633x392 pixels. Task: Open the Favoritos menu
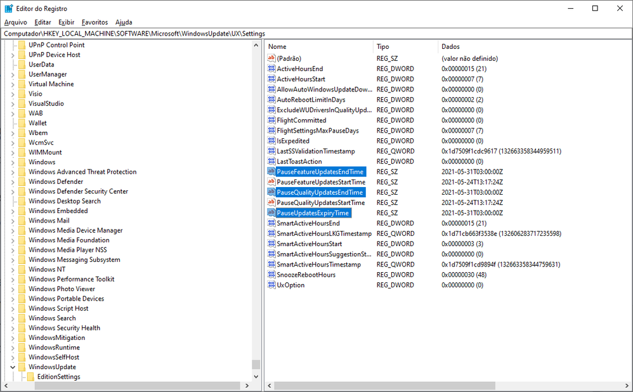coord(95,22)
